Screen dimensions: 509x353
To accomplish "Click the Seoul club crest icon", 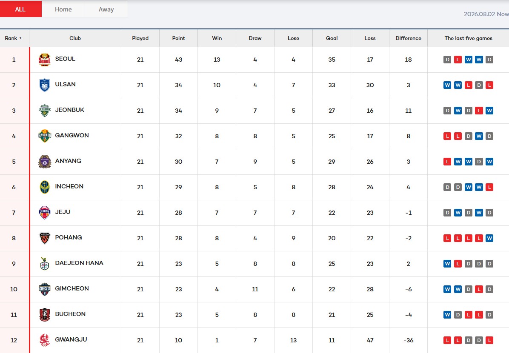I will point(44,60).
